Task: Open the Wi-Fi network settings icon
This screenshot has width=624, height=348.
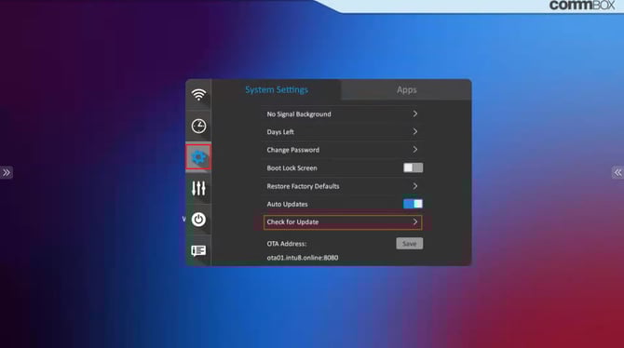Action: coord(198,95)
